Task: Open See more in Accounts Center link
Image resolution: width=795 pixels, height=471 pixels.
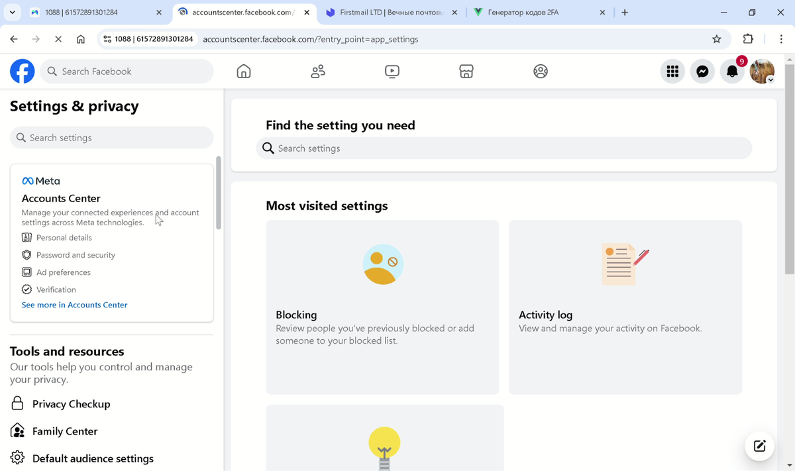Action: pyautogui.click(x=74, y=305)
